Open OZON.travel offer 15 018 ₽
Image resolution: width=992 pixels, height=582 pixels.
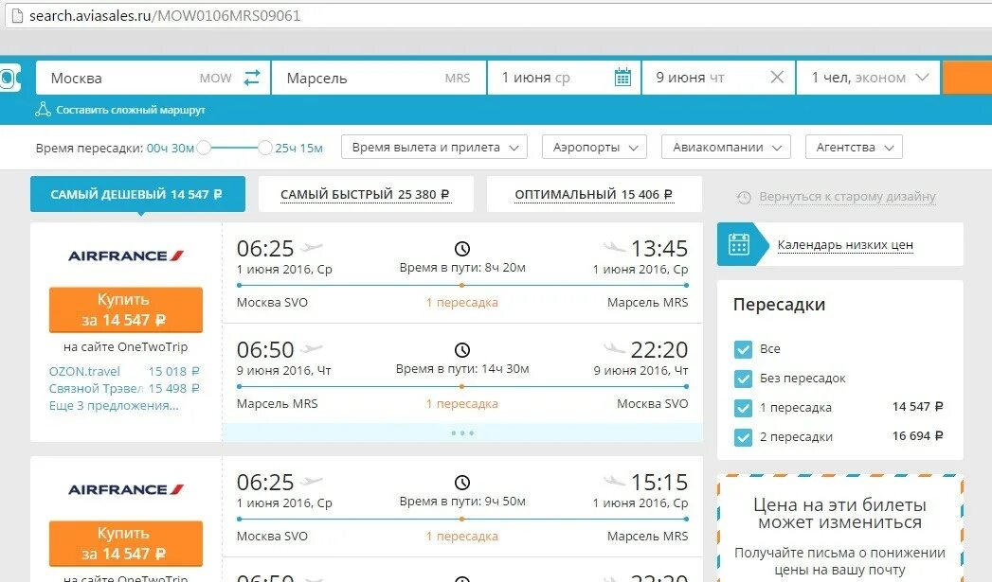click(124, 372)
